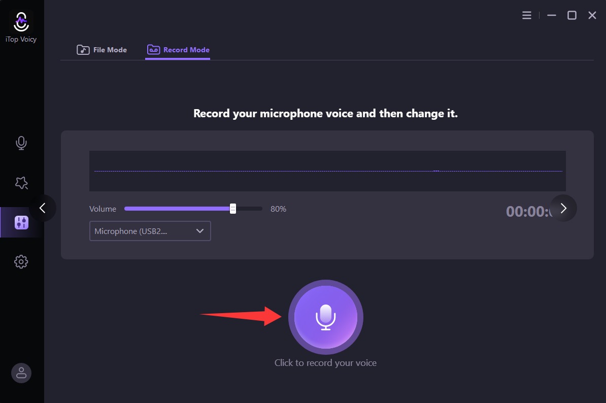Expand the Microphone device dropdown
Image resolution: width=606 pixels, height=403 pixels.
150,231
